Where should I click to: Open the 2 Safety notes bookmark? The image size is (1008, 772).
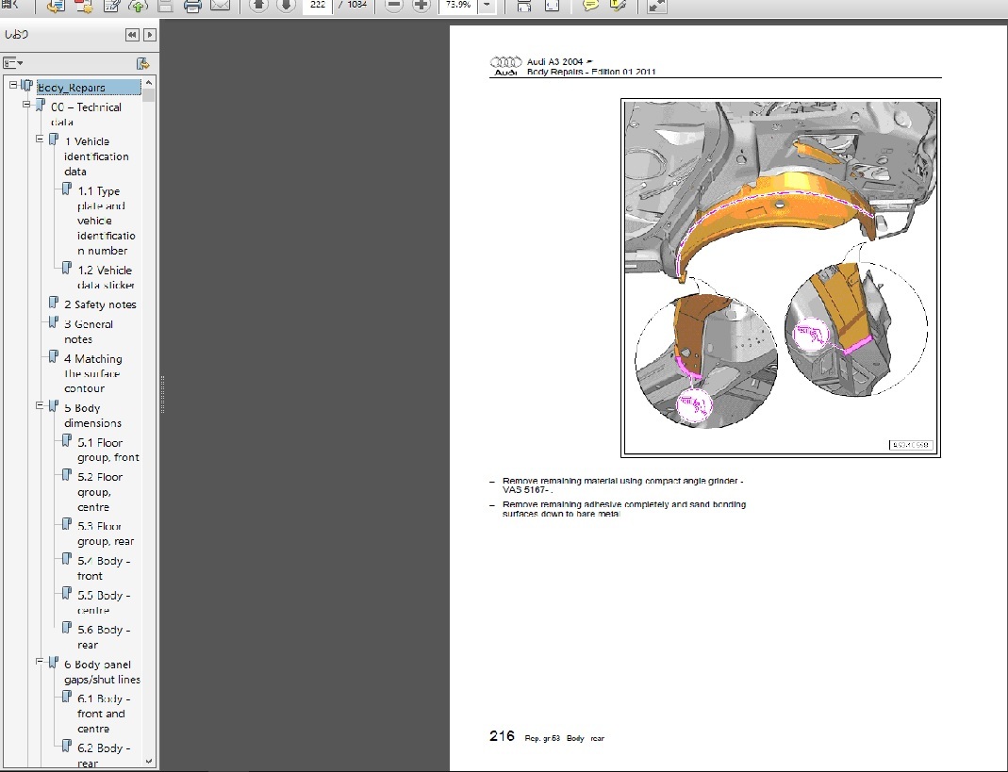pos(100,304)
